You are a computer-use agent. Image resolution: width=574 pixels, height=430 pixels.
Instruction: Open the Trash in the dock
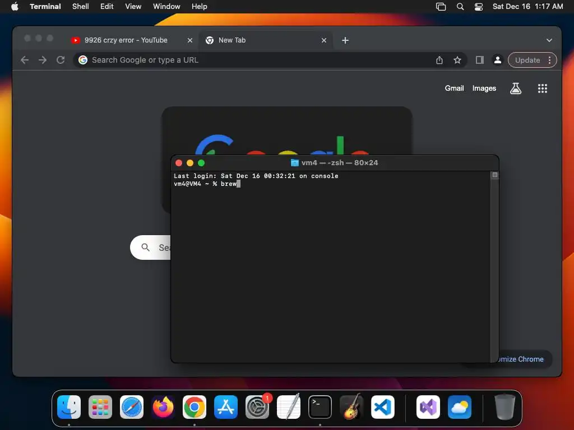505,407
